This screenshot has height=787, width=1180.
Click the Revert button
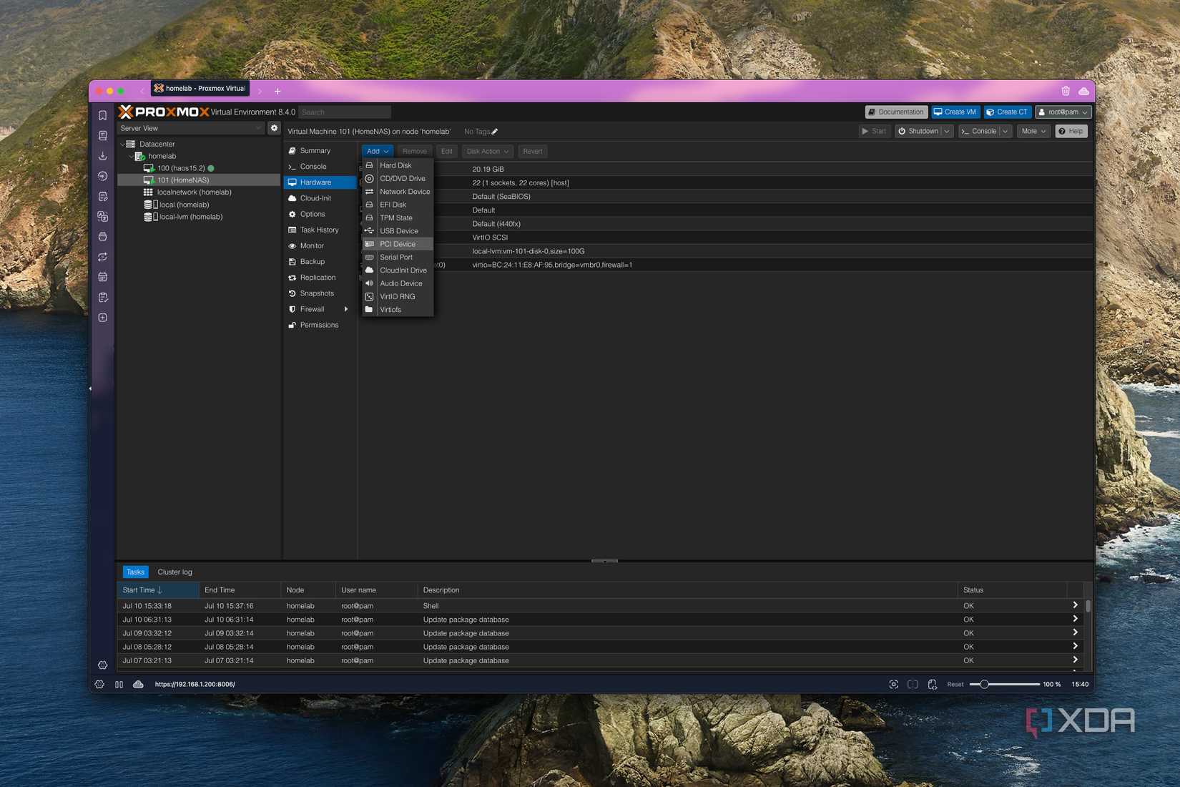tap(532, 151)
